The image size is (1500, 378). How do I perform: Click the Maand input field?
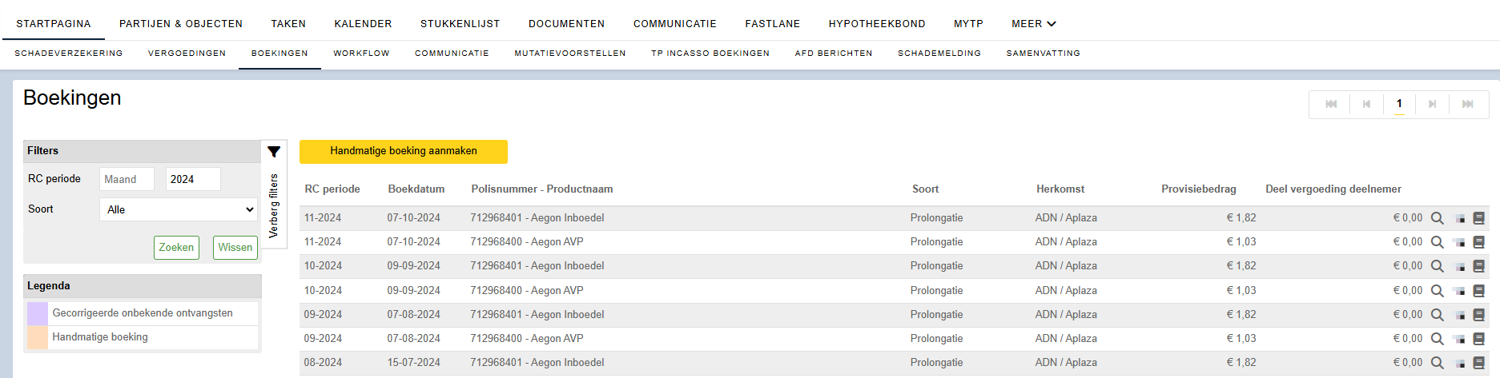[x=127, y=179]
